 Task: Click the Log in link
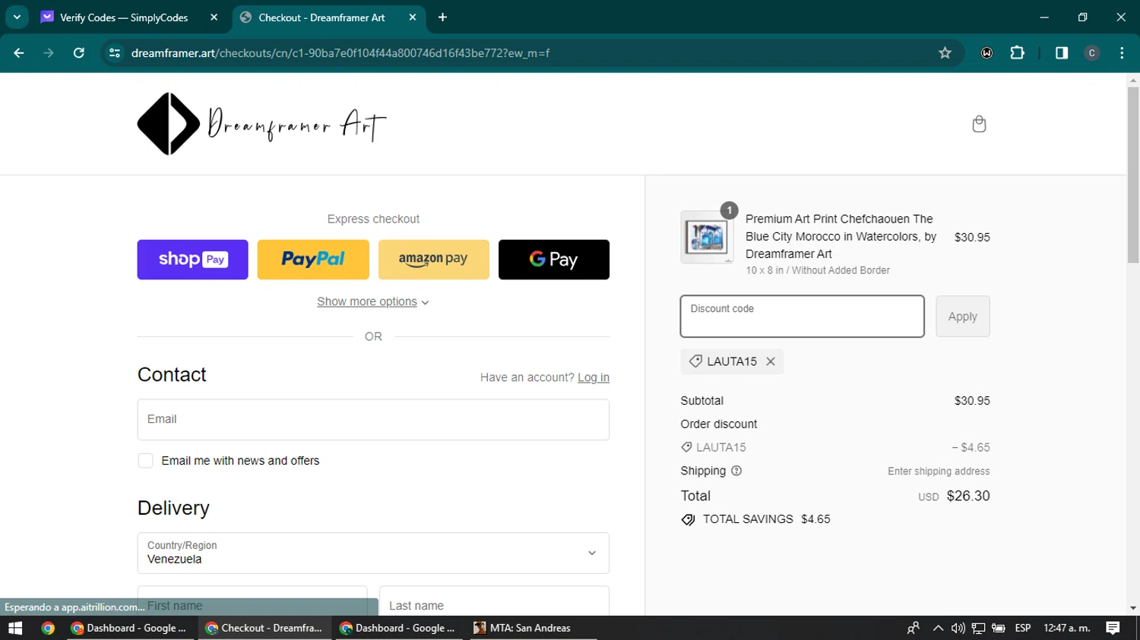(594, 377)
